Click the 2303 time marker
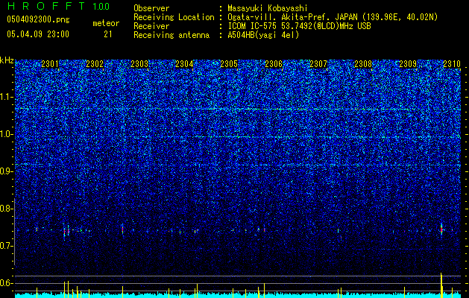This screenshot has width=469, height=298. 139,64
